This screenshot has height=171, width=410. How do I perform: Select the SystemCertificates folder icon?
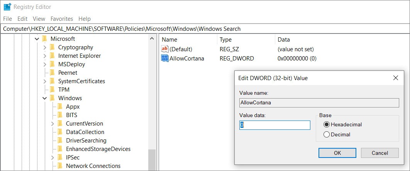tap(52, 81)
